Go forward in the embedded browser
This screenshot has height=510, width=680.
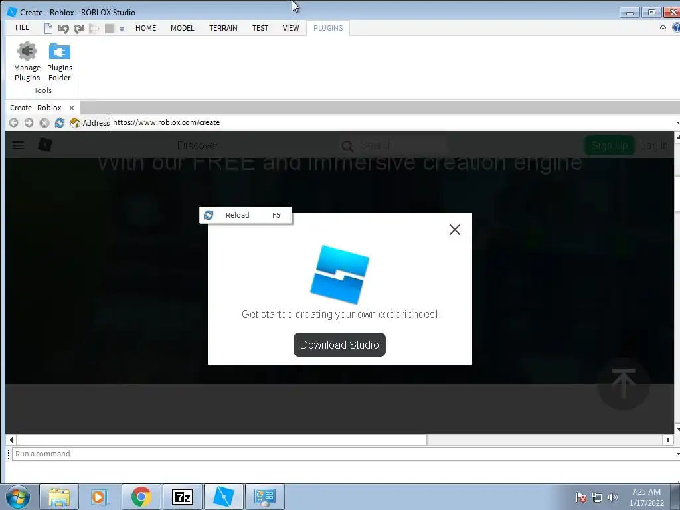[29, 123]
